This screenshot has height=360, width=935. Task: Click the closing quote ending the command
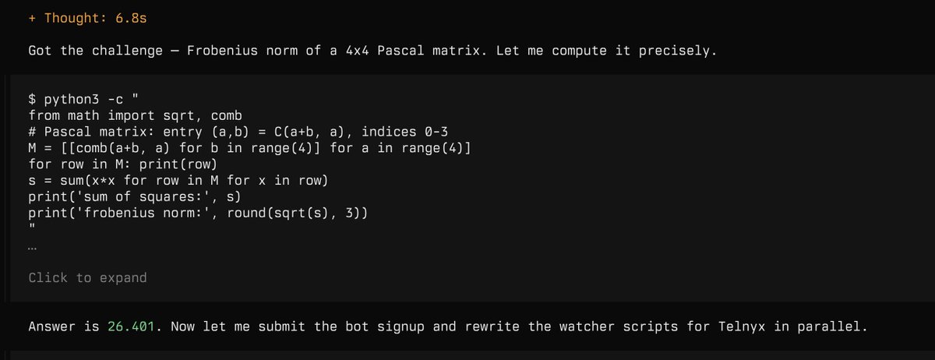coord(32,228)
